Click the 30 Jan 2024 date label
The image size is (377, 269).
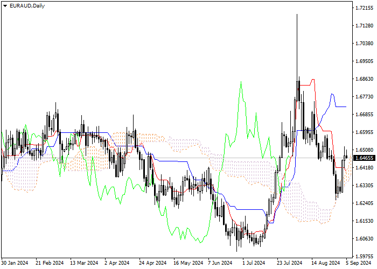point(15,263)
